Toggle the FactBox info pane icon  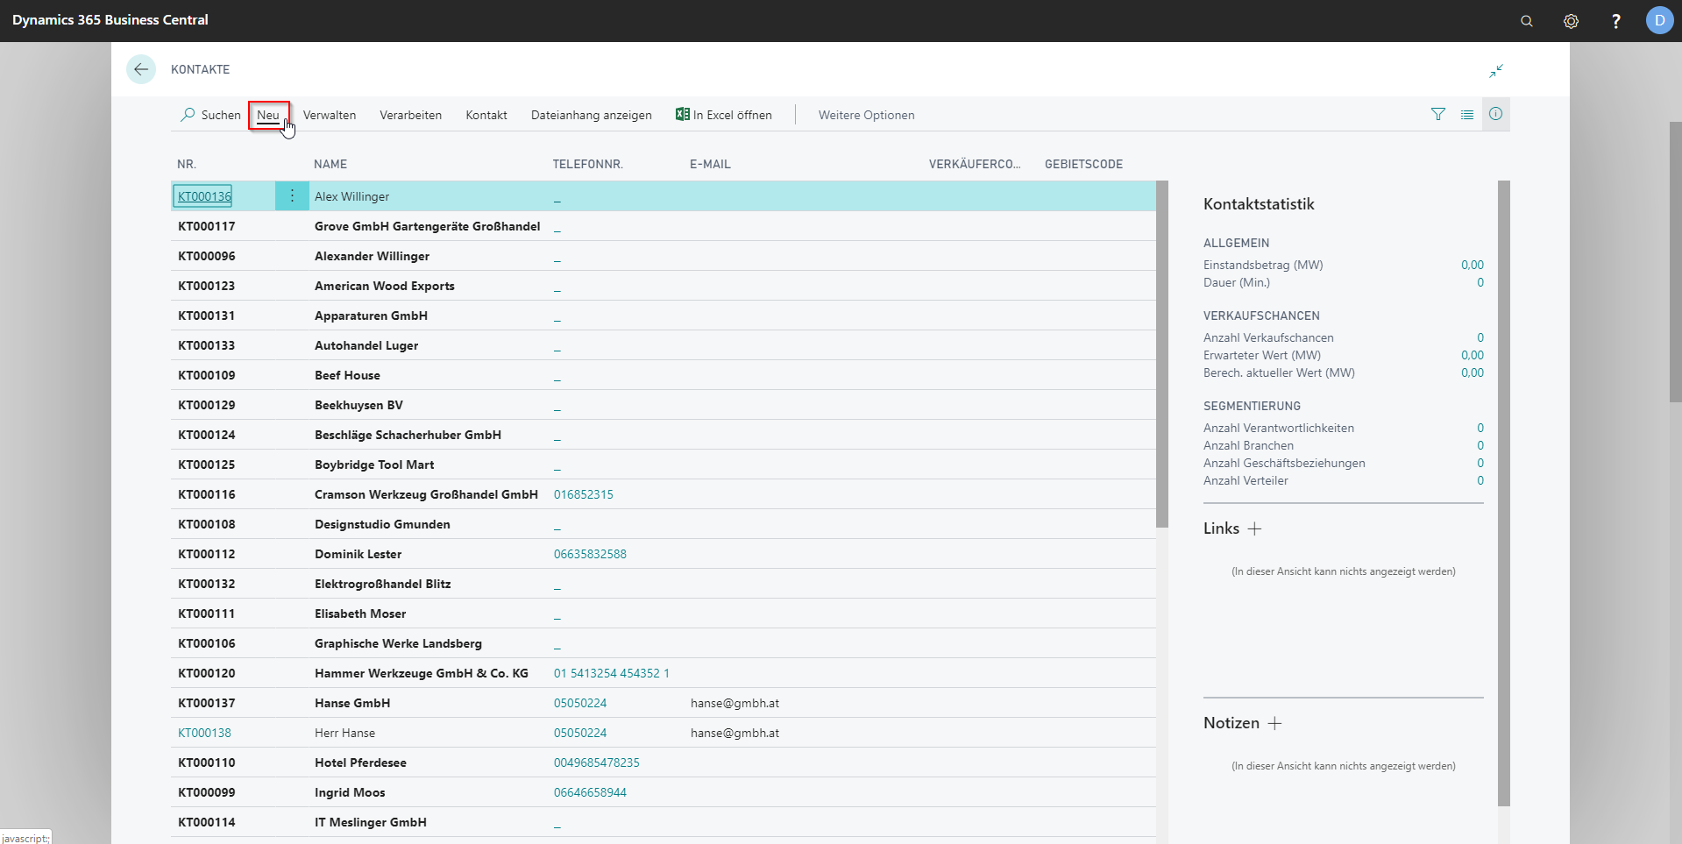1495,114
